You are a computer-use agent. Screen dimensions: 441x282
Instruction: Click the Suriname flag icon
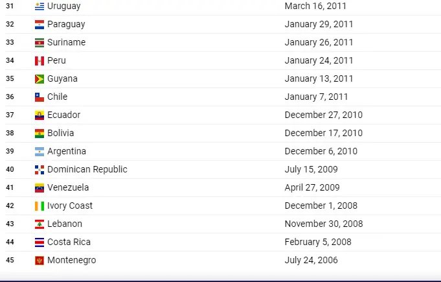pyautogui.click(x=40, y=43)
